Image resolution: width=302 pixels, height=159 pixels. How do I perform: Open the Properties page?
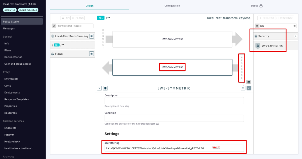11,106
